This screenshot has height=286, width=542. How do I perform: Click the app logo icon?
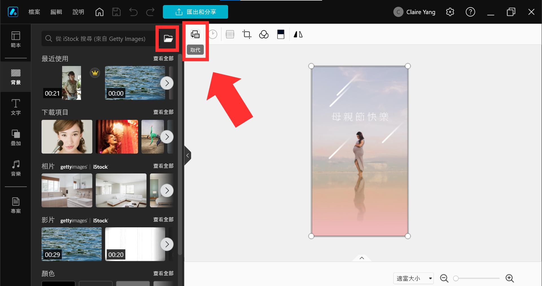pos(13,12)
